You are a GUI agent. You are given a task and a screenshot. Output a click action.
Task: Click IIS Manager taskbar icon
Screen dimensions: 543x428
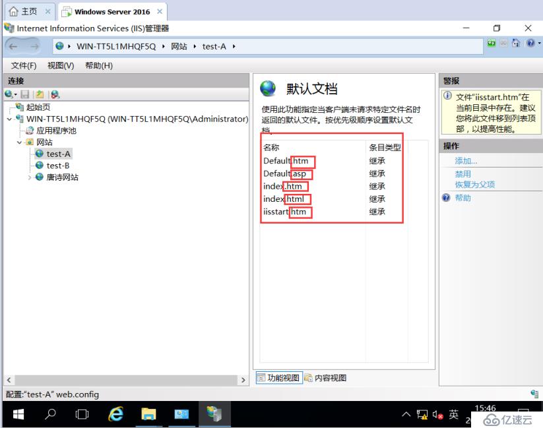214,414
